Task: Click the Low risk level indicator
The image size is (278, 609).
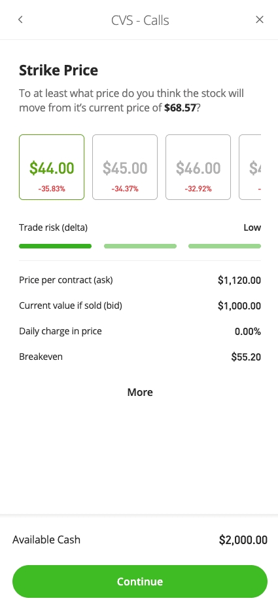Action: point(252,227)
